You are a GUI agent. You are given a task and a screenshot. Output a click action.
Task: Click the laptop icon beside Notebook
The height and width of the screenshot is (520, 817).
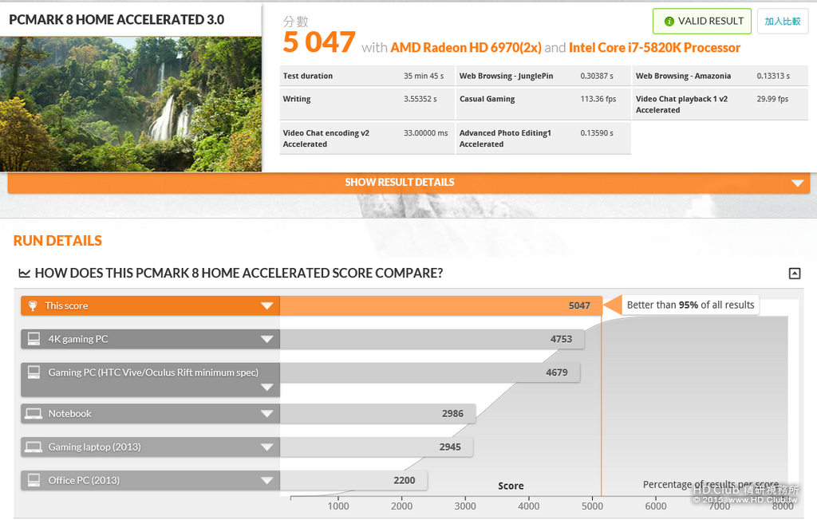[34, 414]
